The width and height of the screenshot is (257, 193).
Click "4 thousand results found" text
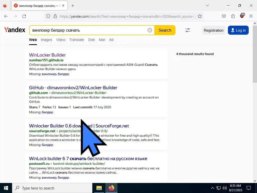[195, 54]
